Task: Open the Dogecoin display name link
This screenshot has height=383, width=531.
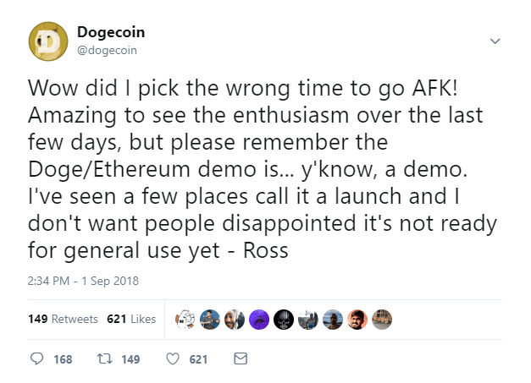Action: pyautogui.click(x=110, y=32)
